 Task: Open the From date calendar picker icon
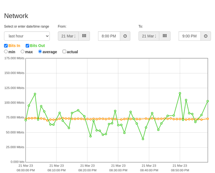coord(84,36)
